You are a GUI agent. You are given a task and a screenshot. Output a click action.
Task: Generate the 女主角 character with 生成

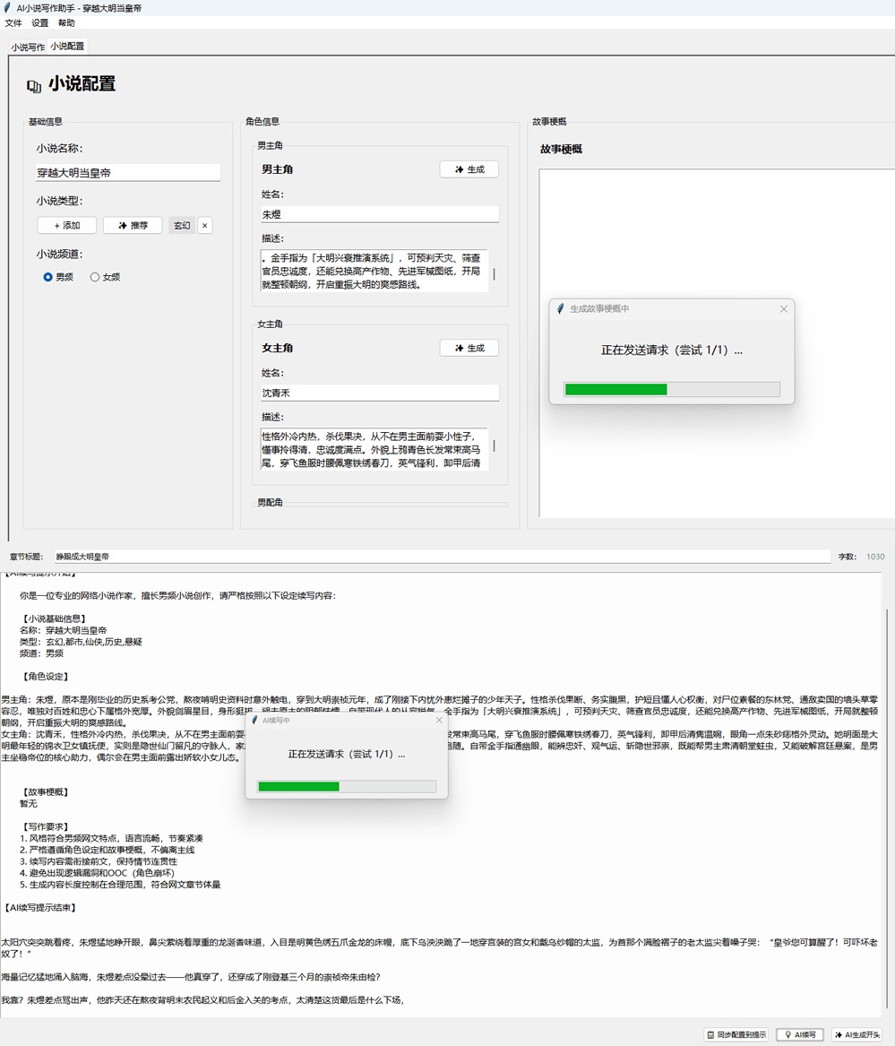tap(469, 348)
